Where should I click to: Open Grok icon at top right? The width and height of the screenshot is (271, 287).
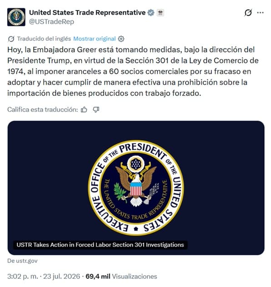click(248, 13)
